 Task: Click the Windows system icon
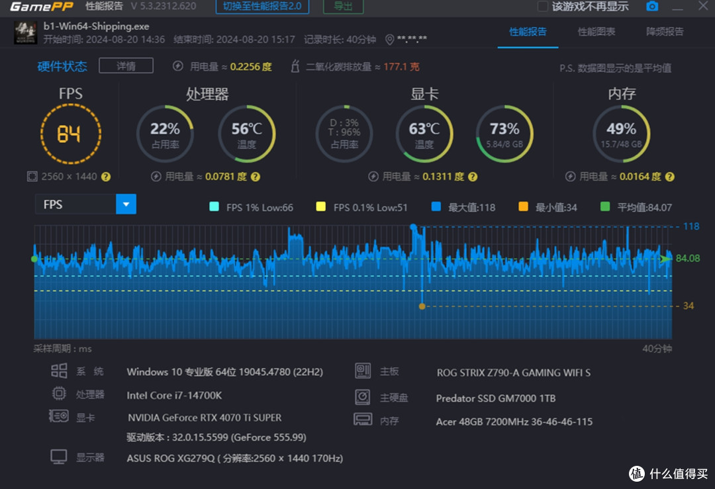click(59, 371)
